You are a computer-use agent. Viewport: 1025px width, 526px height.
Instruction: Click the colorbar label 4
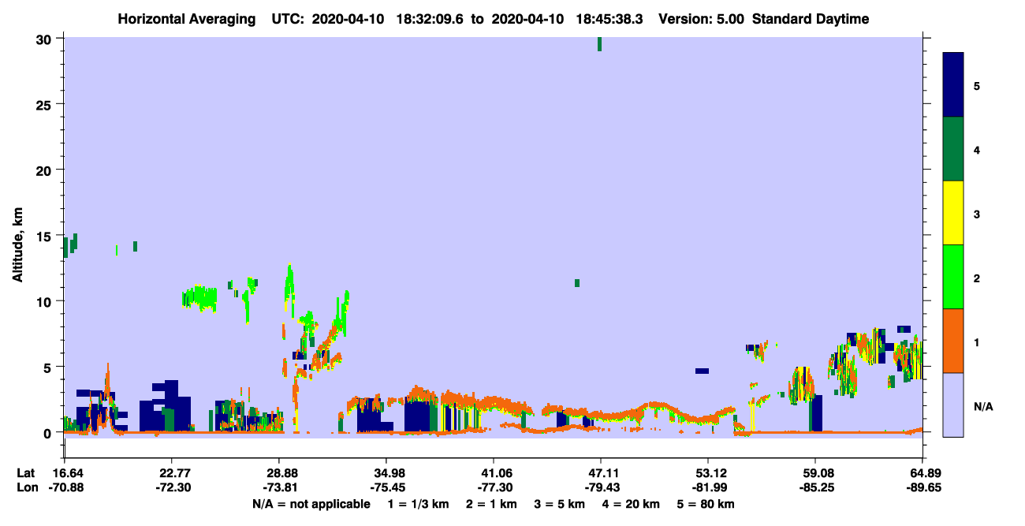(x=976, y=149)
